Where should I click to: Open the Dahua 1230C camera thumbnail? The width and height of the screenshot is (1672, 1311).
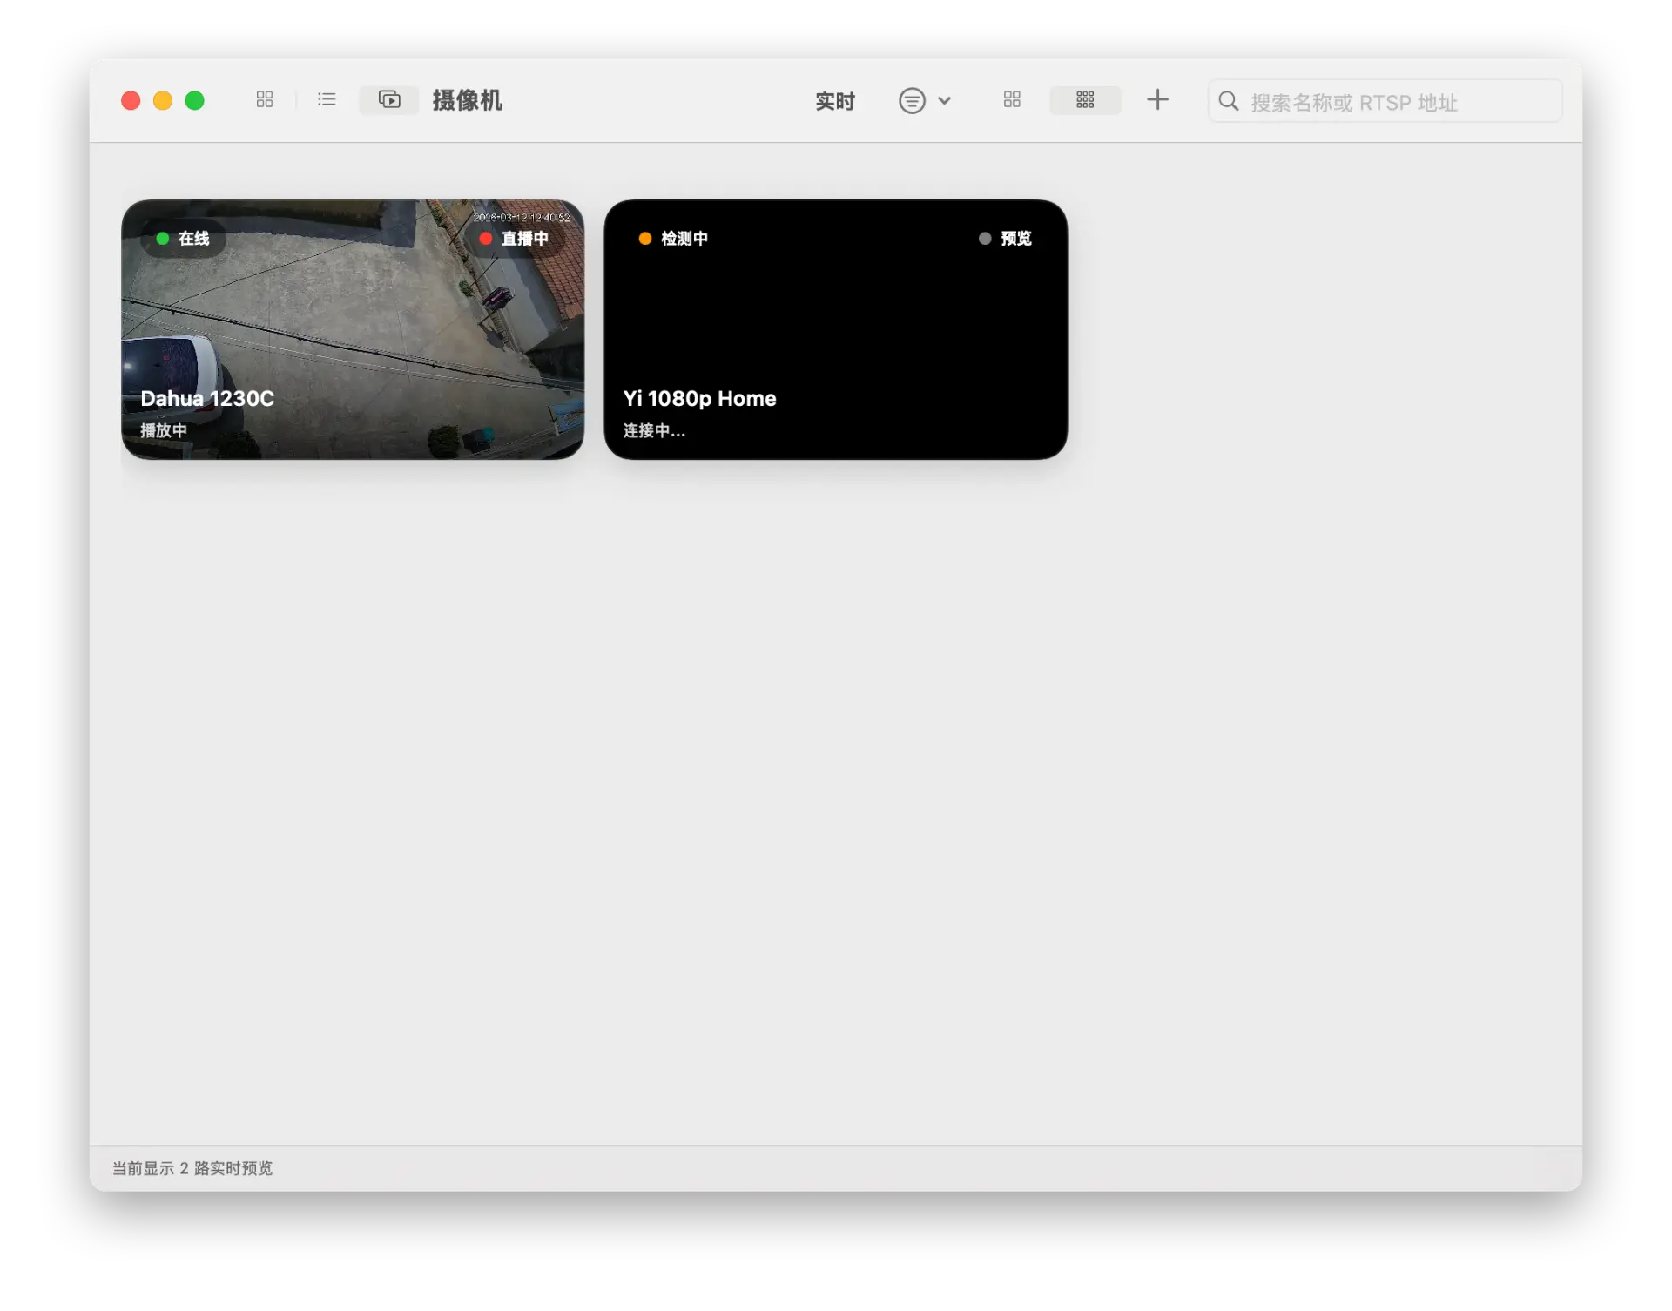tap(353, 331)
